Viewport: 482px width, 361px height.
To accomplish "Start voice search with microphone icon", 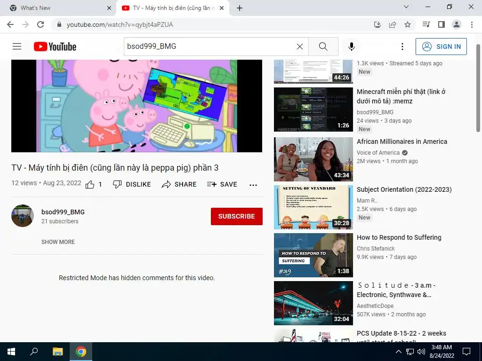I will [x=351, y=47].
